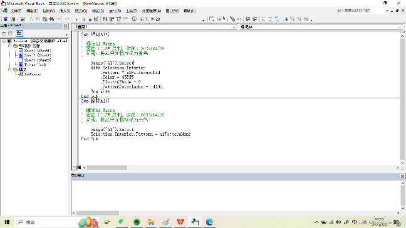406x228 pixels.
Task: Click the Cut scissors icon
Action: tap(31, 19)
